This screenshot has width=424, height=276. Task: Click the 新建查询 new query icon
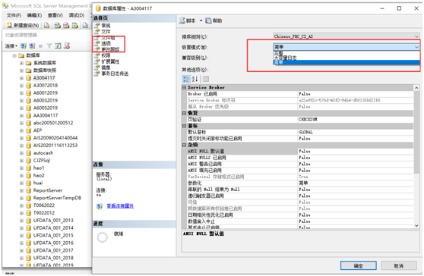point(9,25)
